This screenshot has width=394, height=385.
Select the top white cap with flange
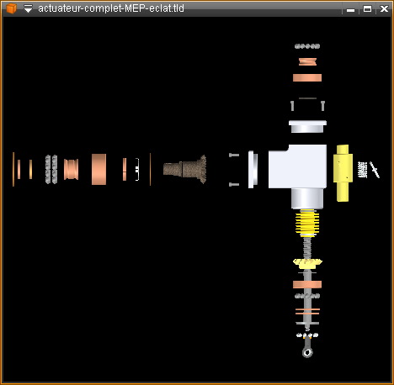pyautogui.click(x=307, y=126)
